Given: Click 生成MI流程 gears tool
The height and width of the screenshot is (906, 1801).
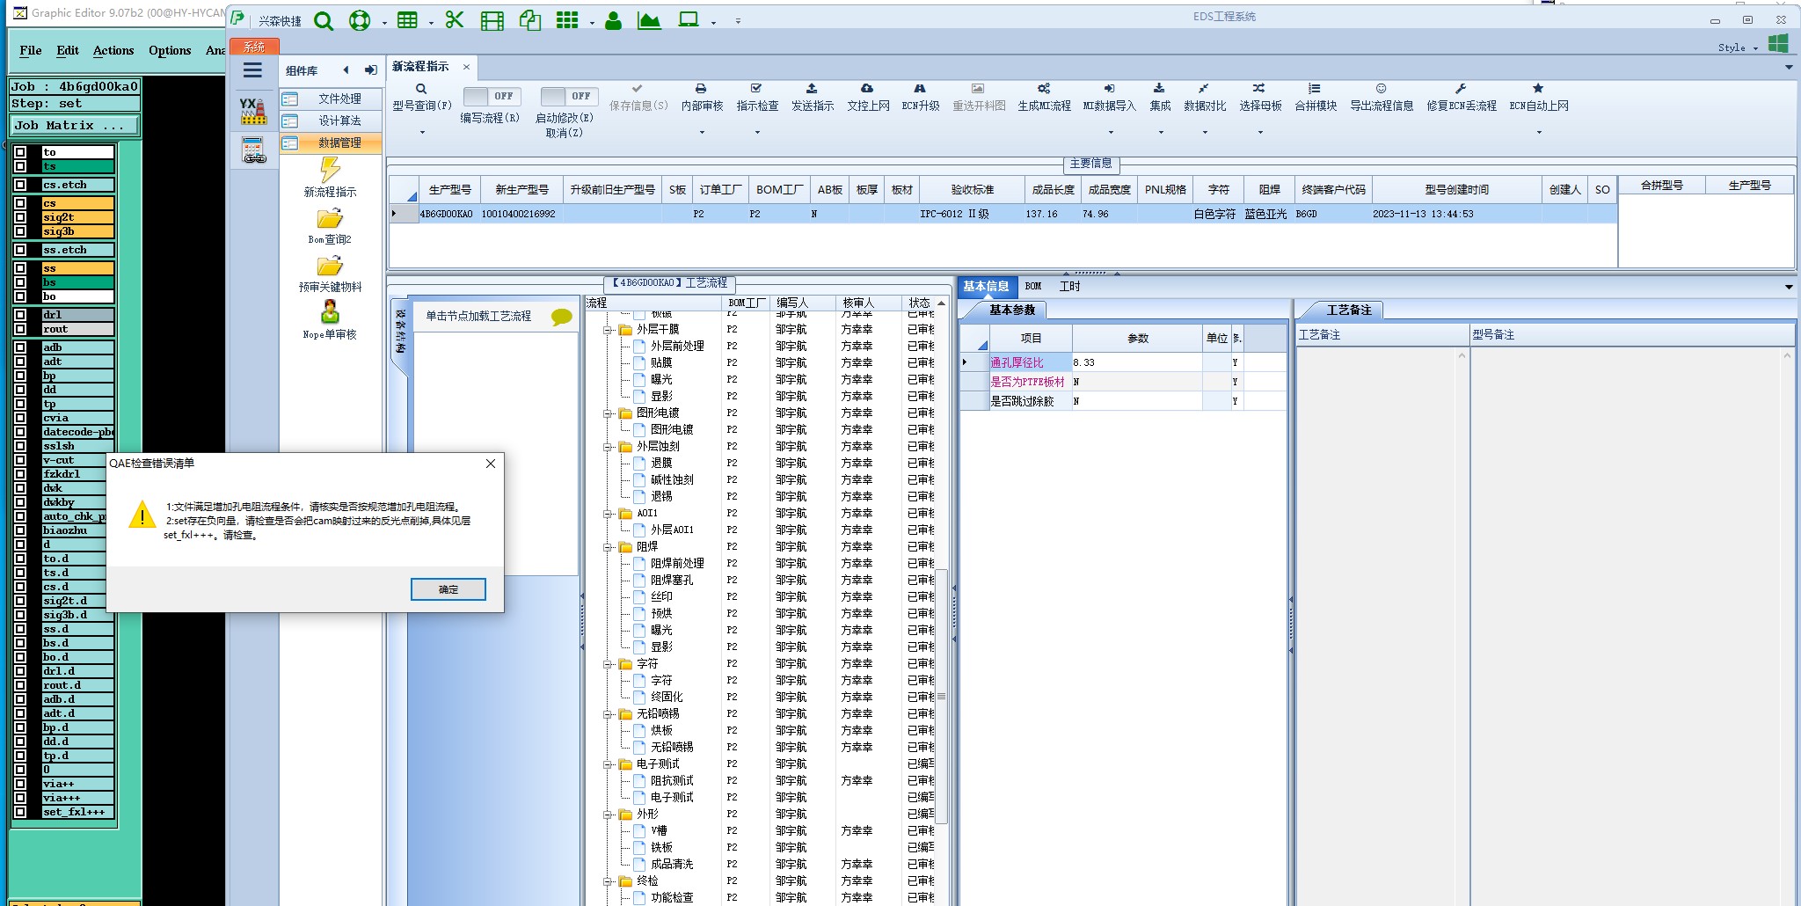Looking at the screenshot, I should click(x=1044, y=98).
